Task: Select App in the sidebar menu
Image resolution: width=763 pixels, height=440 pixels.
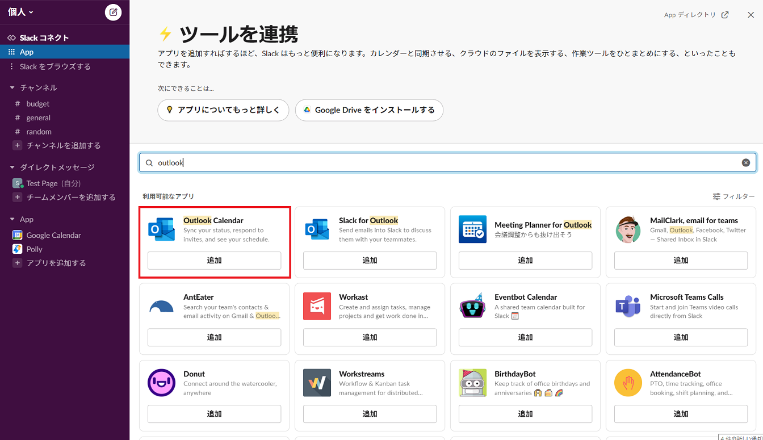Action: click(x=26, y=52)
